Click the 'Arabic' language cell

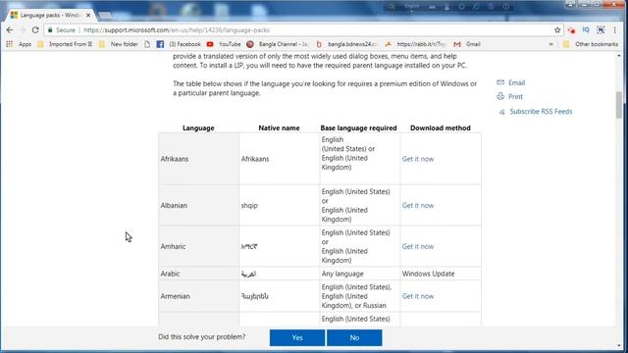pos(198,274)
